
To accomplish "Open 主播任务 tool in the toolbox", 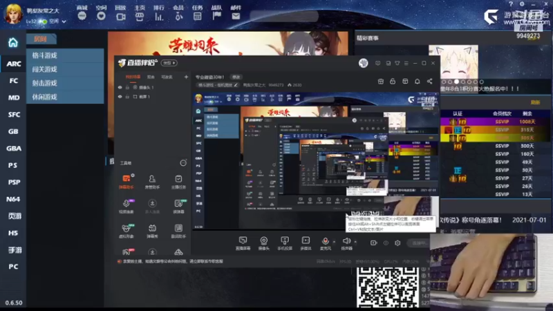I will click(x=178, y=182).
